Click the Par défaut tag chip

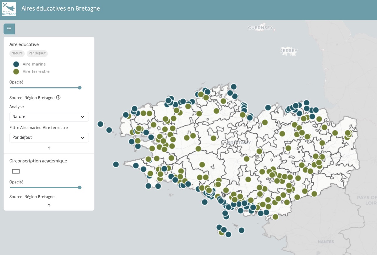37,53
